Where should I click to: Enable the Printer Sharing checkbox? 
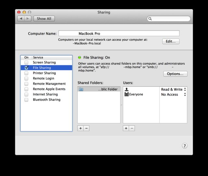click(x=26, y=73)
